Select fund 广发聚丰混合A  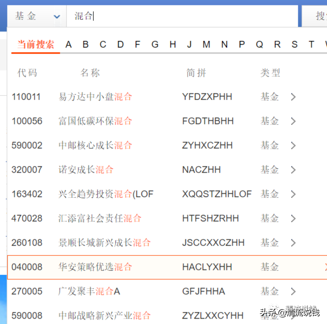click(89, 291)
